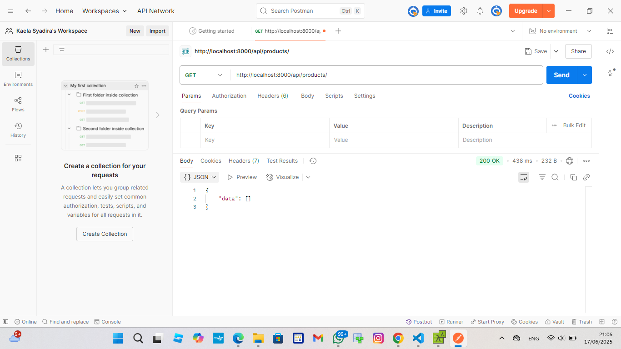The image size is (621, 349).
Task: Open the Collections sidebar panel
Action: [x=18, y=54]
